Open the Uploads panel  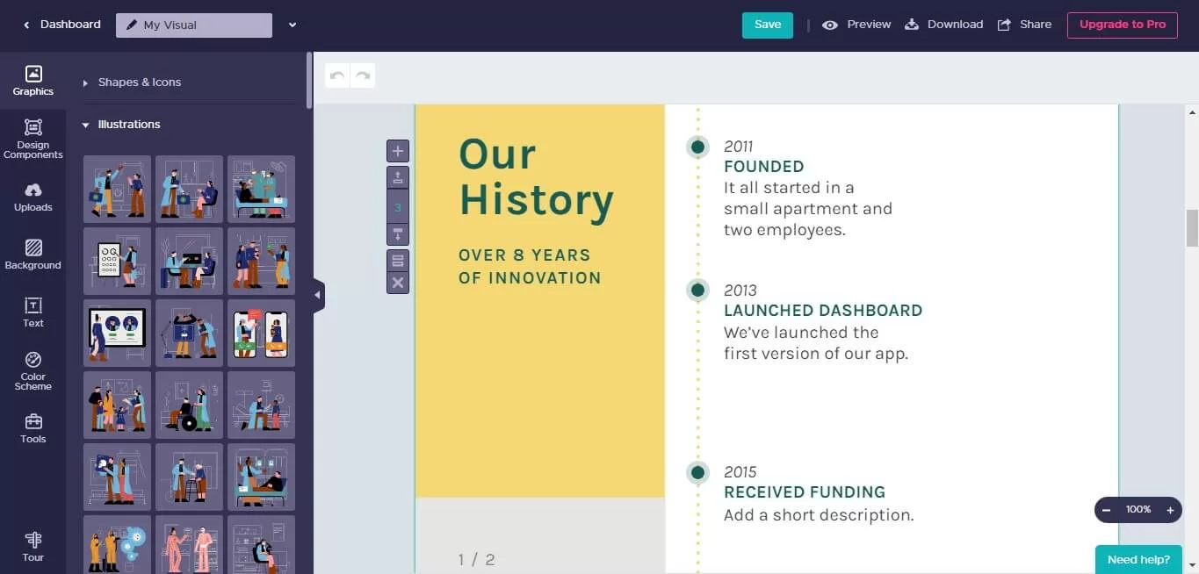(x=33, y=197)
